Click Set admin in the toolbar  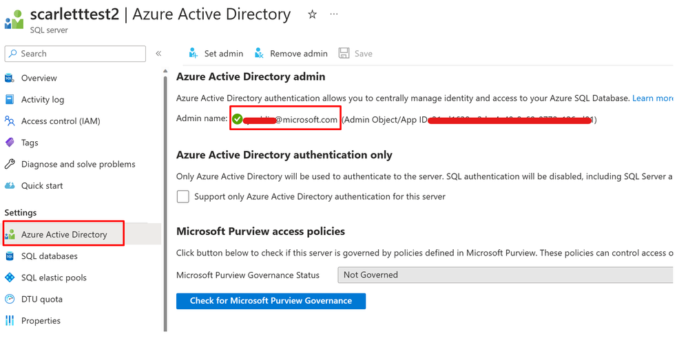(x=216, y=54)
